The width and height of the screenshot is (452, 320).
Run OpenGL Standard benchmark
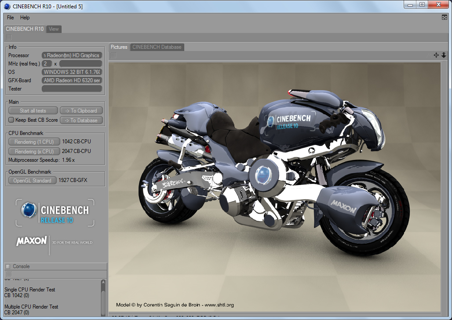pos(32,181)
